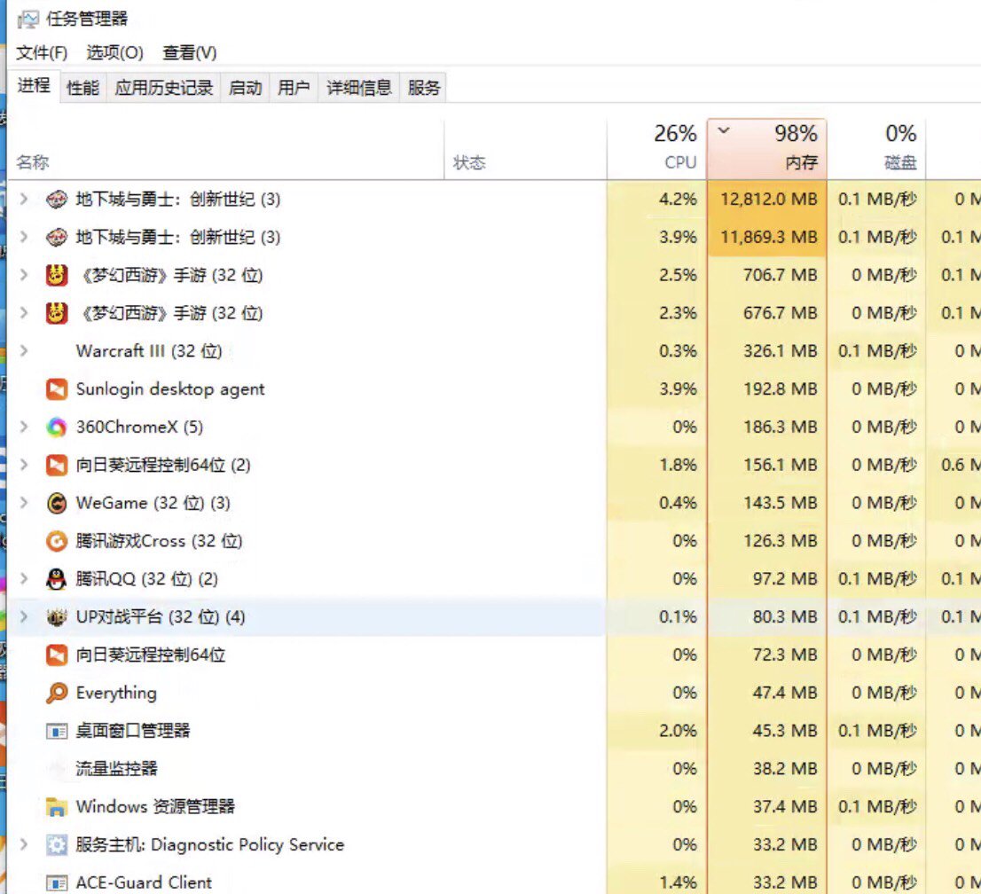
Task: Click the 98% 内存 column header
Action: (x=767, y=149)
